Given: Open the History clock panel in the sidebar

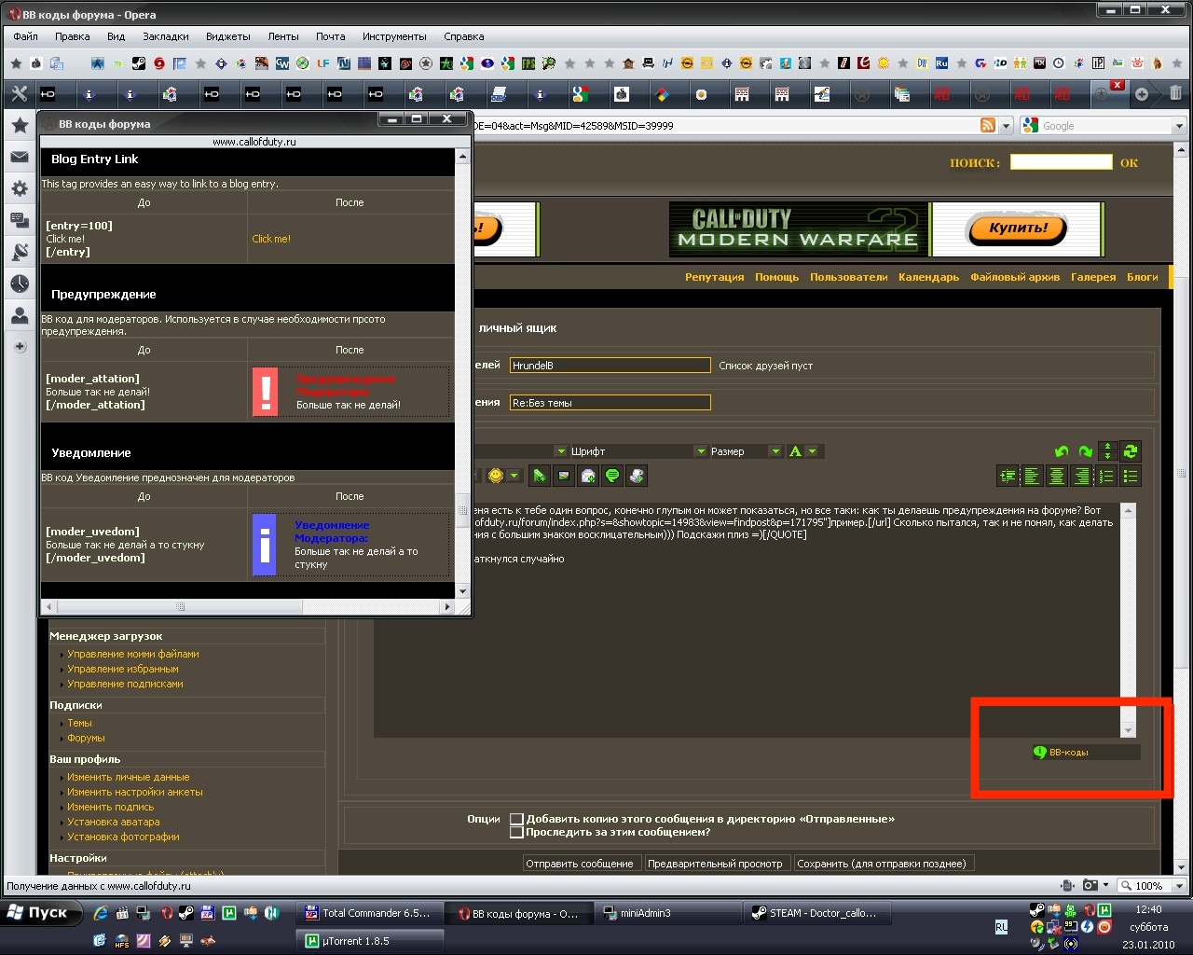Looking at the screenshot, I should tap(20, 284).
